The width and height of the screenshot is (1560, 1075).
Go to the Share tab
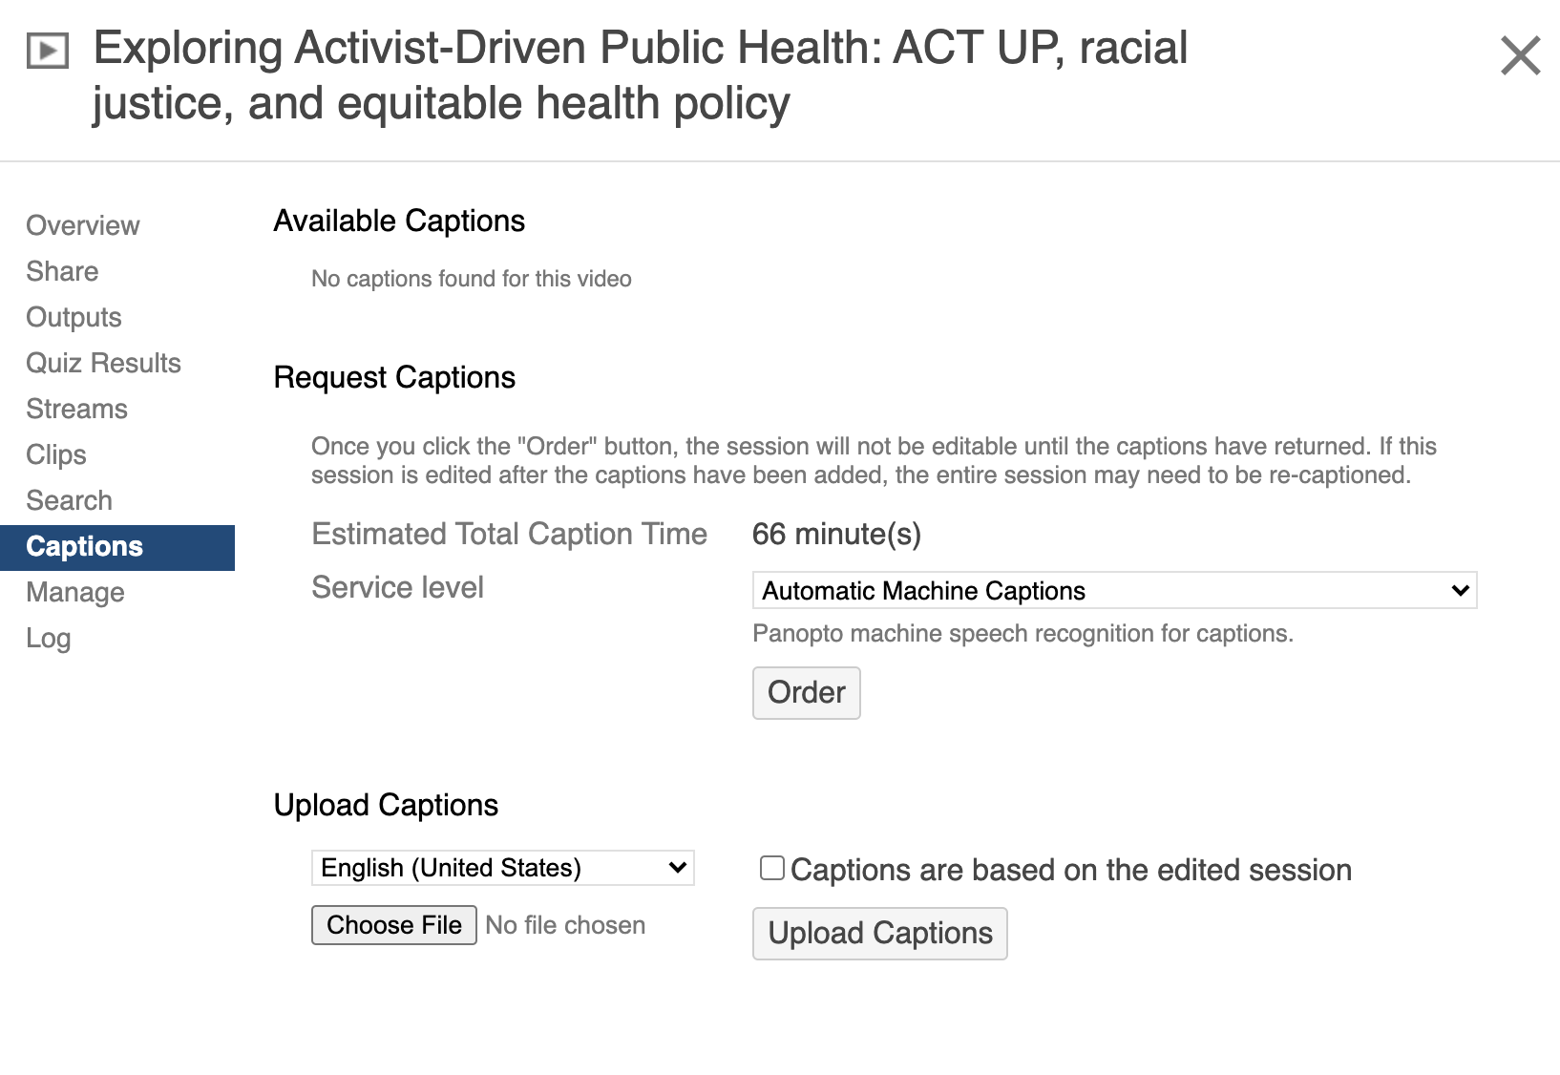pos(62,271)
